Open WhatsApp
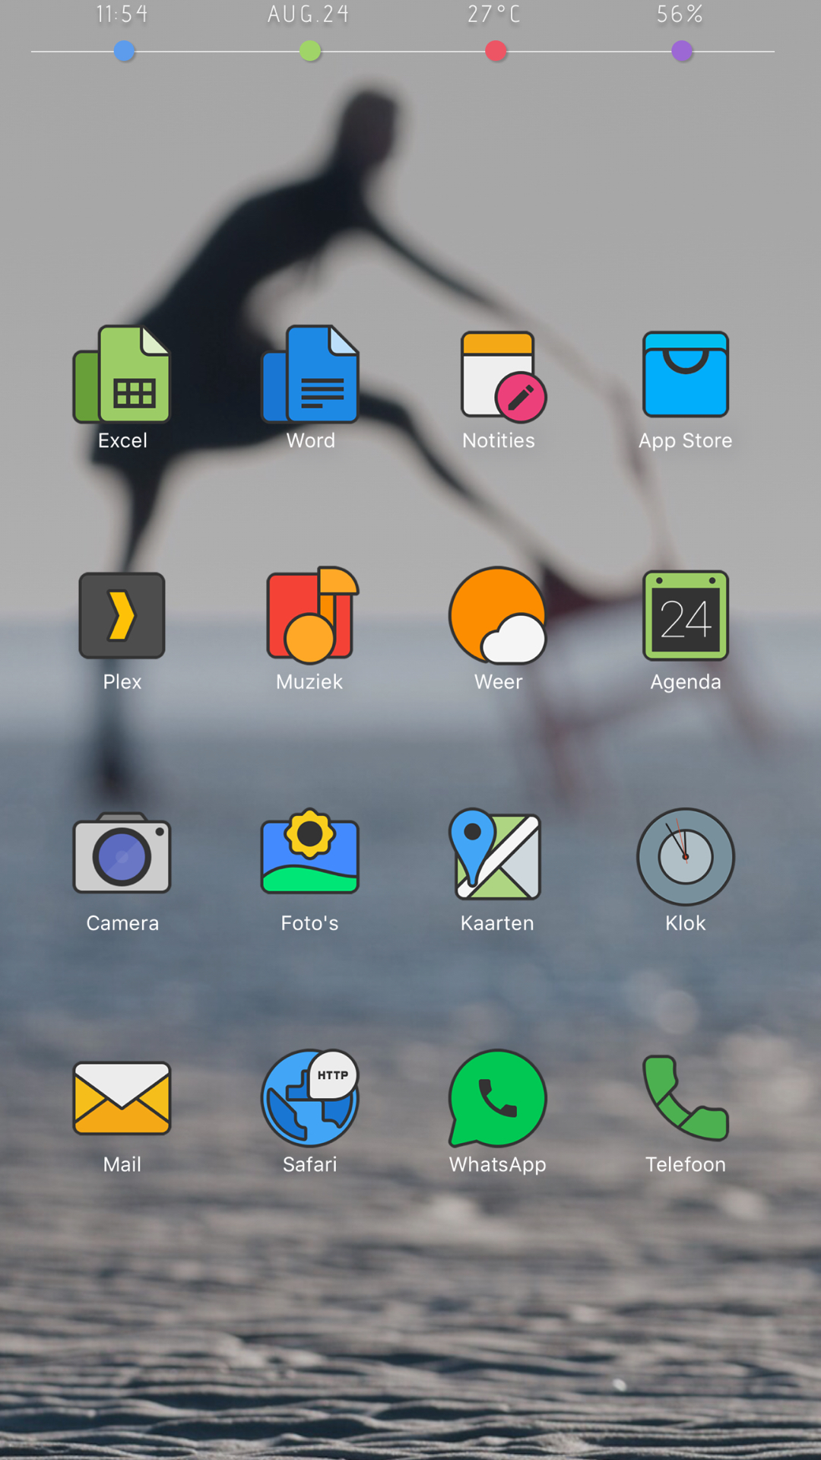The image size is (821, 1460). [x=498, y=1098]
